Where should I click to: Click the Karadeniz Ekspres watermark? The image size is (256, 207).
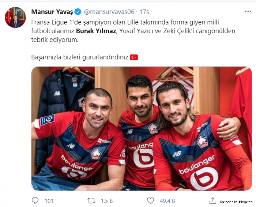(x=236, y=202)
